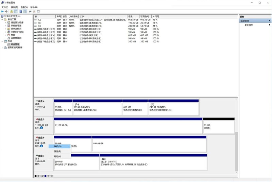
Task: Click the Up one level folder icon
Action: click(12, 12)
